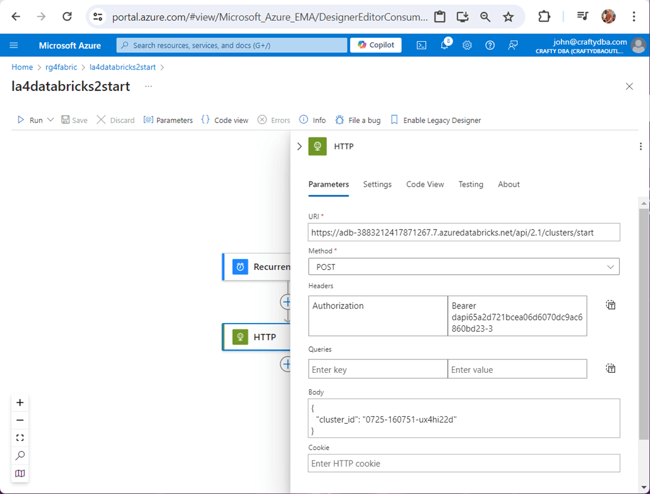Search the workflow with canvas magnifier
This screenshot has height=494, width=650.
pos(20,455)
